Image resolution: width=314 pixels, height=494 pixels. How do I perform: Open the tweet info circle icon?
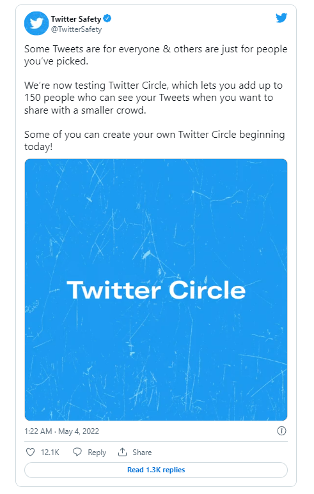[x=281, y=431]
